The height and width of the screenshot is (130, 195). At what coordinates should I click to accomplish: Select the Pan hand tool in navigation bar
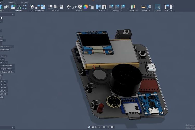[93, 127]
